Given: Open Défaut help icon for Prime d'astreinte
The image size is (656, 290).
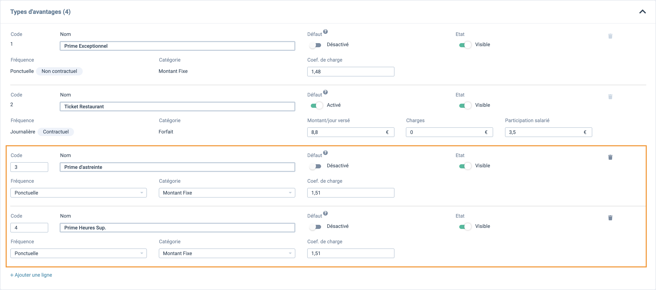Looking at the screenshot, I should pyautogui.click(x=325, y=153).
